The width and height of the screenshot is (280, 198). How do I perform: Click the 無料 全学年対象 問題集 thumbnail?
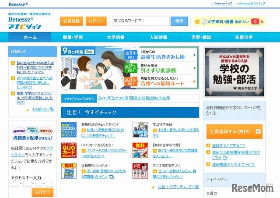click(x=140, y=150)
